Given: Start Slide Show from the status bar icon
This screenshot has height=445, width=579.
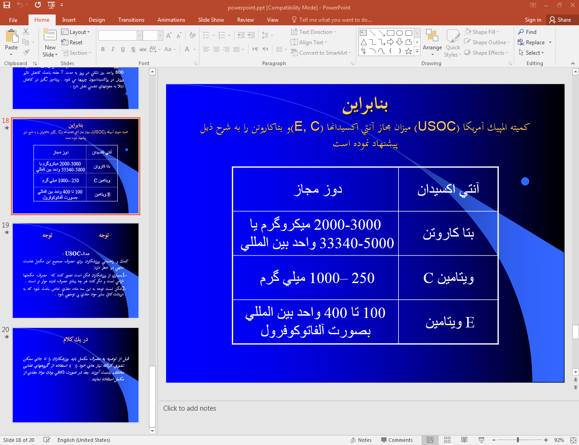Looking at the screenshot, I should 481,440.
